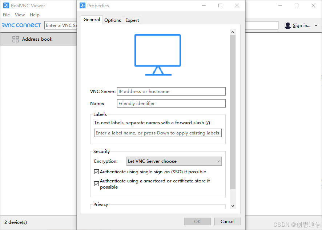Minimize the RealVNC Viewer main window
Viewport: 322px width, 230px height.
tap(280, 5)
